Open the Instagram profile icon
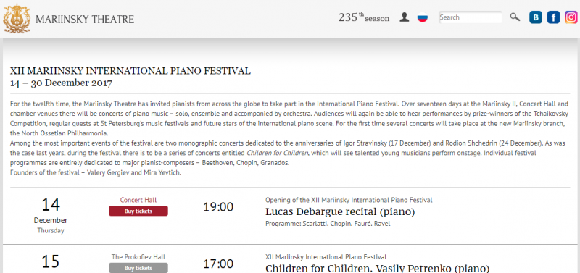 click(571, 17)
